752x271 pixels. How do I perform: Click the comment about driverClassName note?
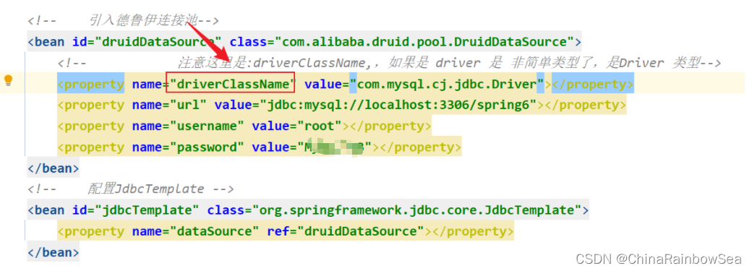[x=390, y=63]
